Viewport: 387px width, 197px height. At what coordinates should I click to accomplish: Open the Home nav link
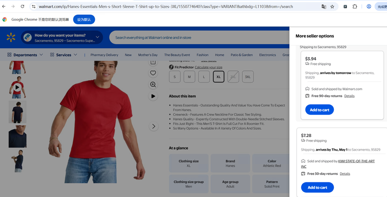click(x=220, y=55)
